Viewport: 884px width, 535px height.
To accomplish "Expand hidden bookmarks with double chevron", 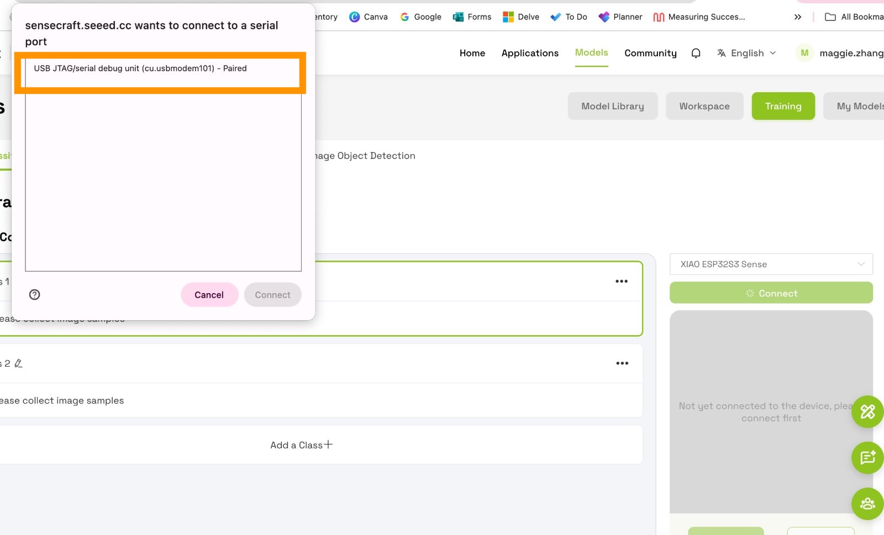I will [798, 17].
